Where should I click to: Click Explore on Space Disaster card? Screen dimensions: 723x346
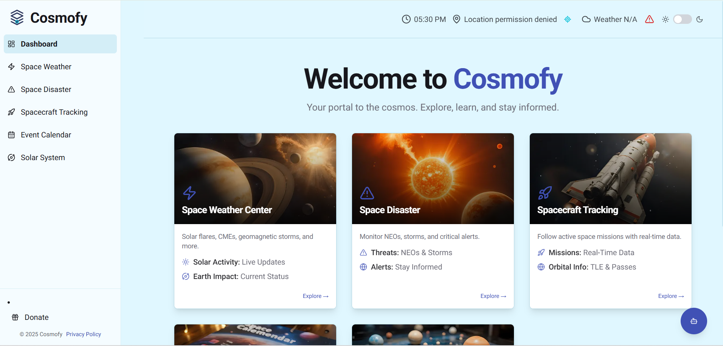493,296
